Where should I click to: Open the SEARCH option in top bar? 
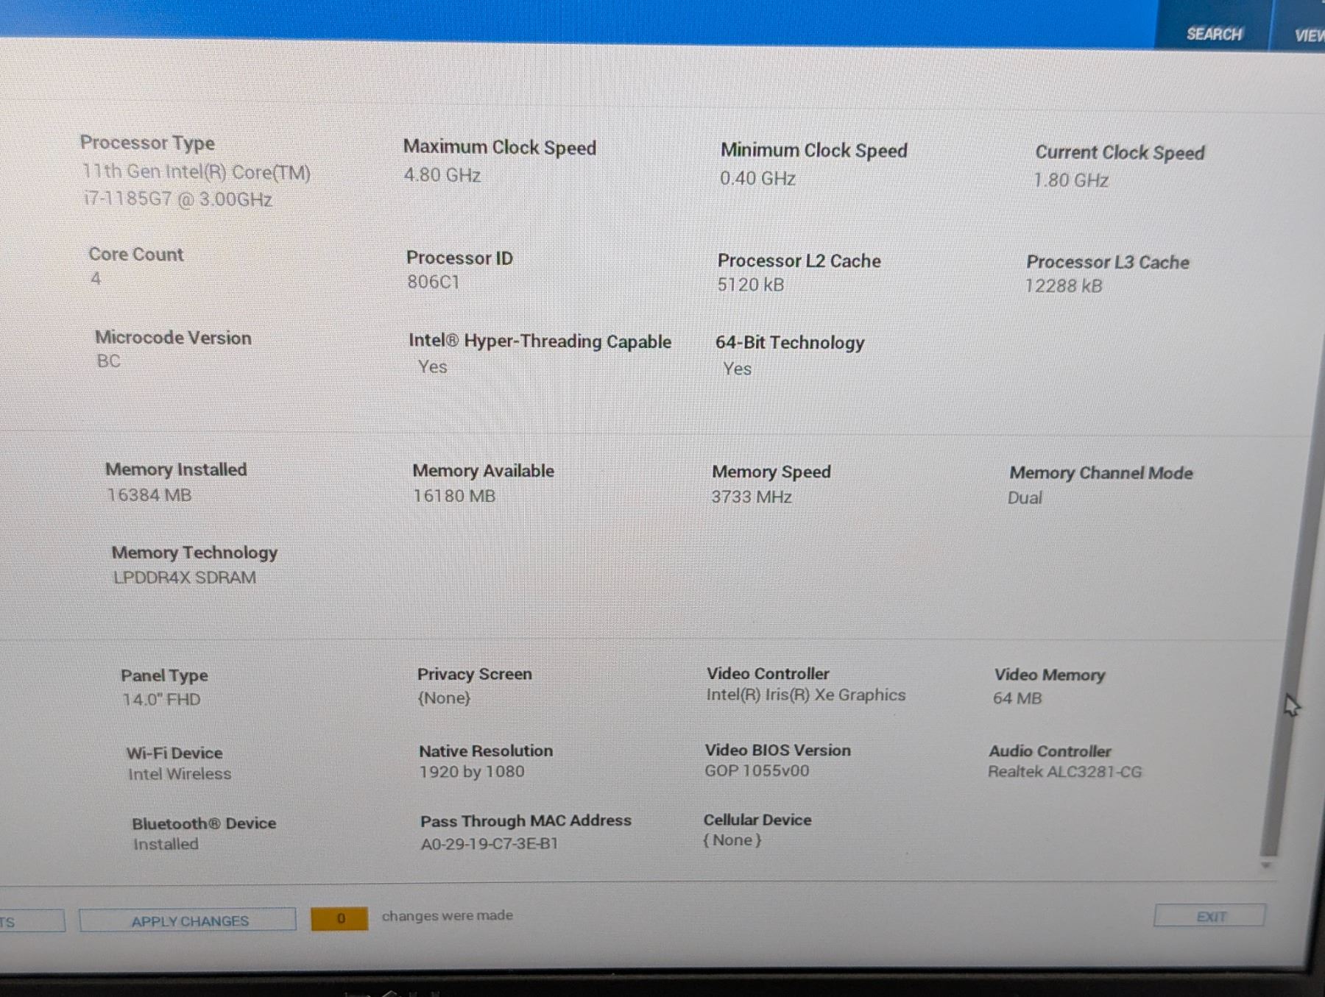coord(1213,34)
